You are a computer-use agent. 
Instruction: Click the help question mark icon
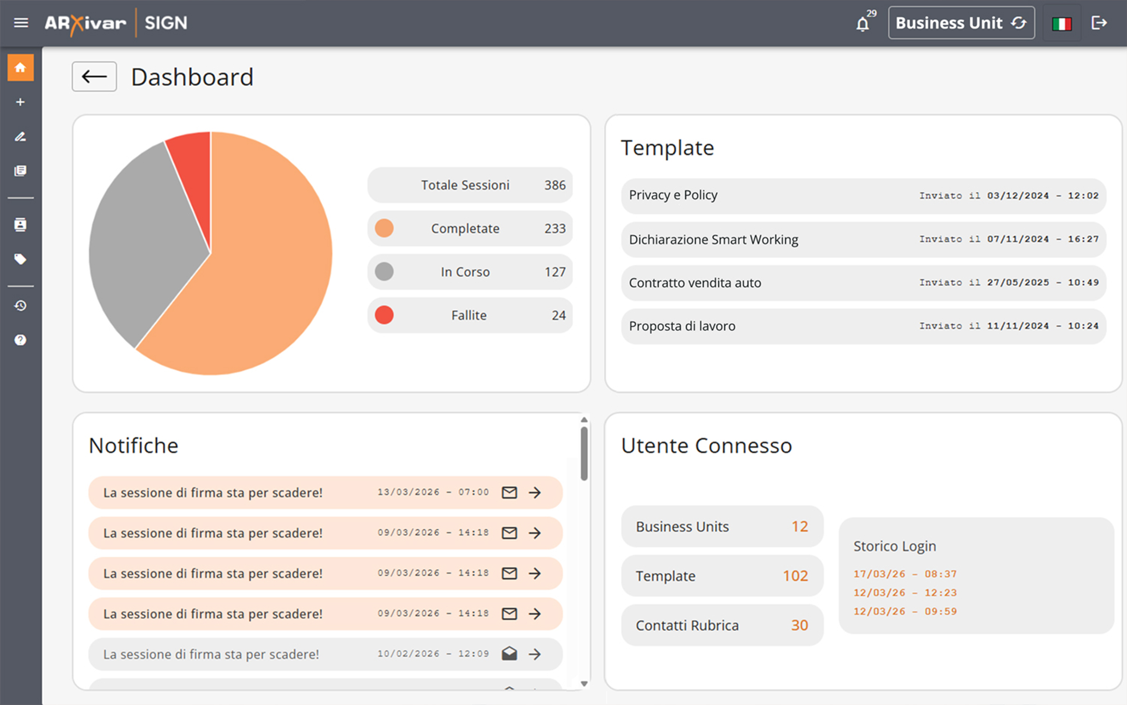20,340
